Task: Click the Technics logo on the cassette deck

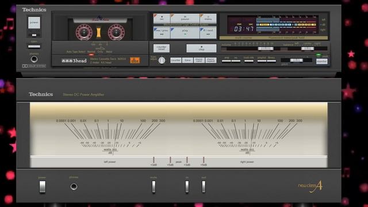Action: point(34,10)
